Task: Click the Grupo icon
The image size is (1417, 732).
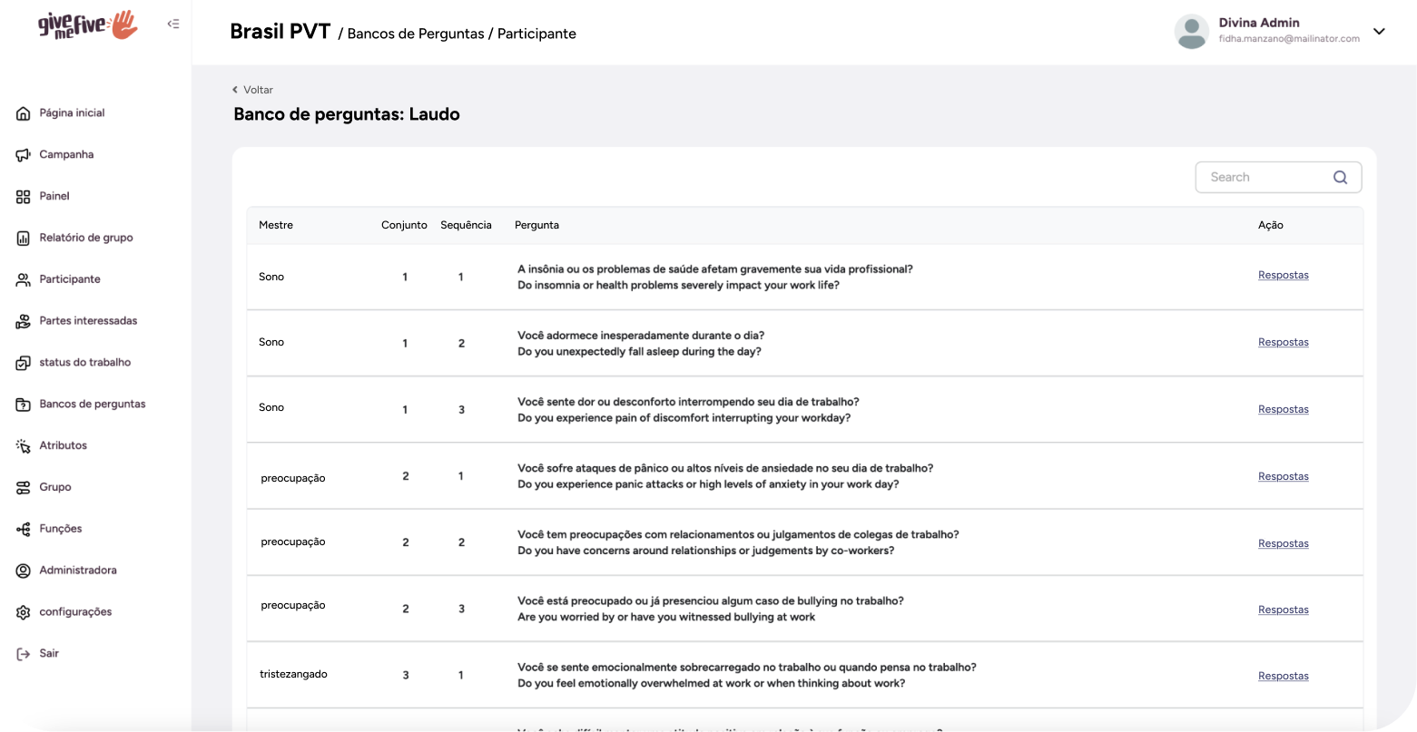Action: tap(24, 488)
